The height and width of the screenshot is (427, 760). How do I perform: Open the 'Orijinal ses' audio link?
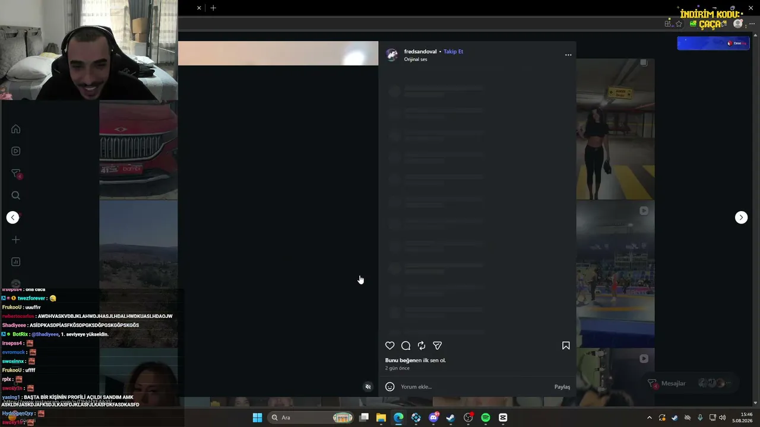pos(416,59)
